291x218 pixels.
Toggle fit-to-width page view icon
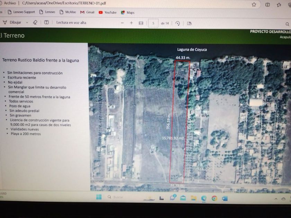coord(141,23)
